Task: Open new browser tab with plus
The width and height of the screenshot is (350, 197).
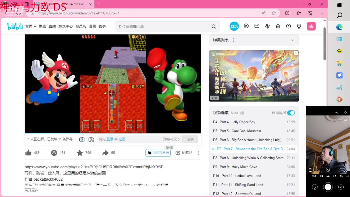Action: point(99,4)
